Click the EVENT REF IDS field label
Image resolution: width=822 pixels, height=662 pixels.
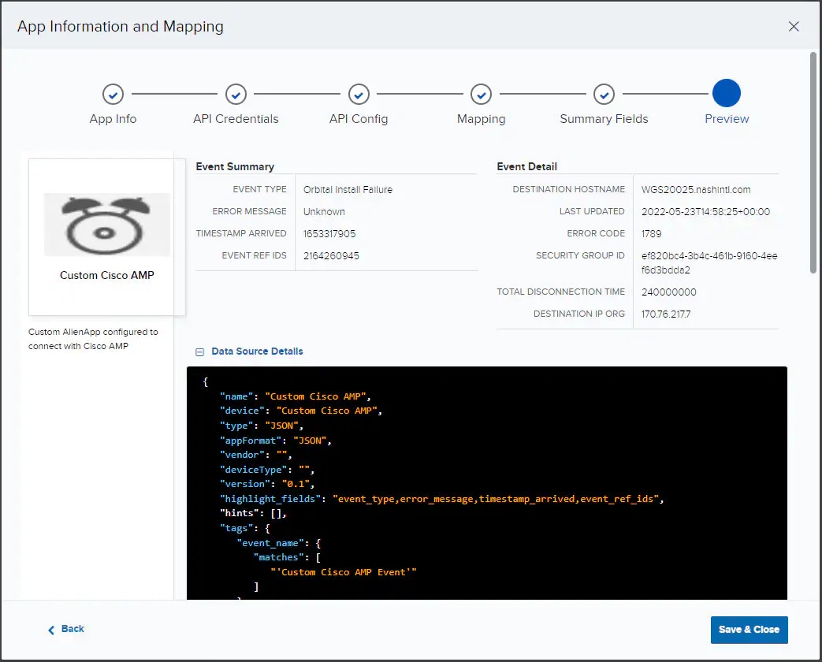coord(254,255)
